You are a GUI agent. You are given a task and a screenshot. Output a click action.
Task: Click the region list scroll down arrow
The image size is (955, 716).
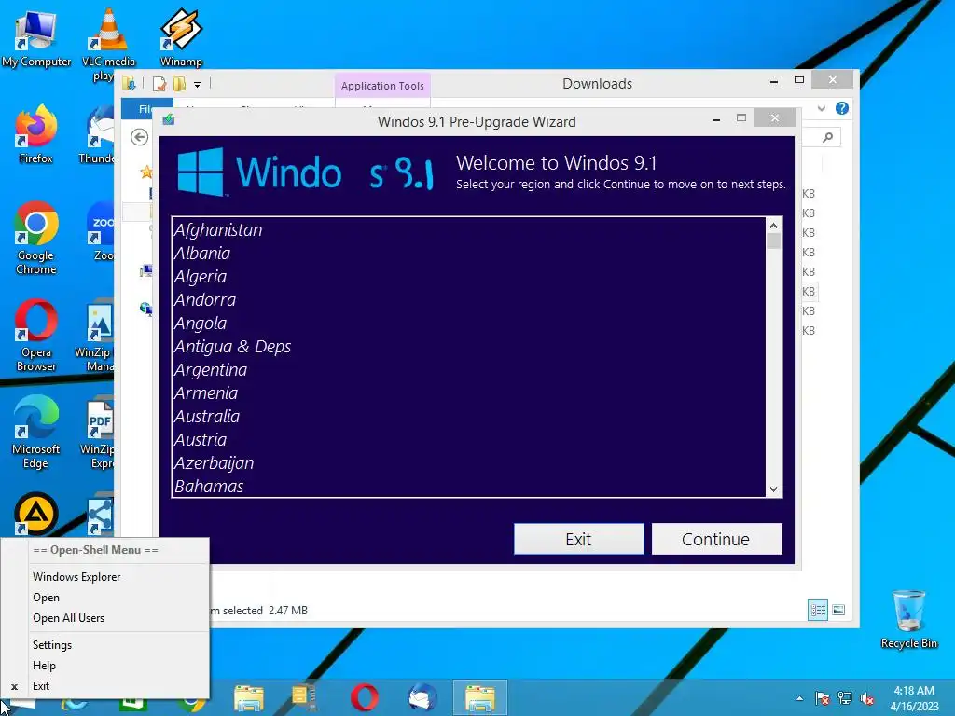(x=773, y=489)
